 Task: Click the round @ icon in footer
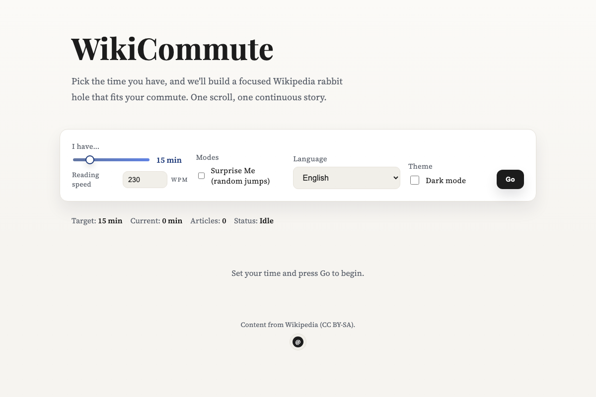click(298, 342)
